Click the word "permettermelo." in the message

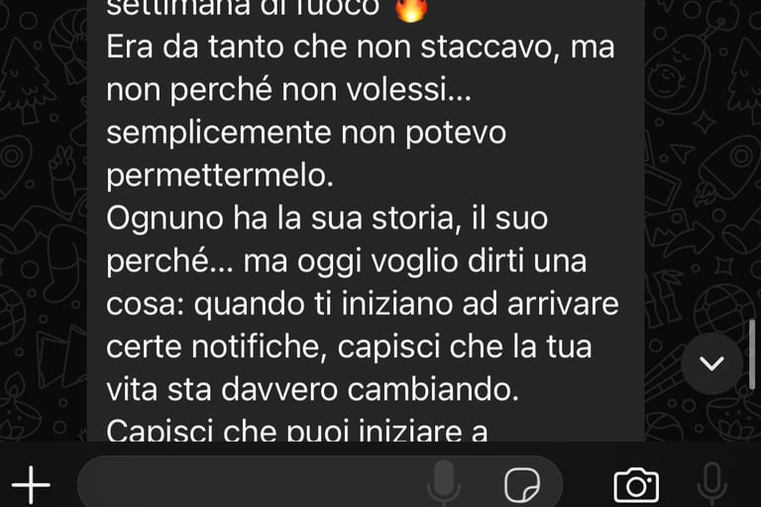point(220,175)
